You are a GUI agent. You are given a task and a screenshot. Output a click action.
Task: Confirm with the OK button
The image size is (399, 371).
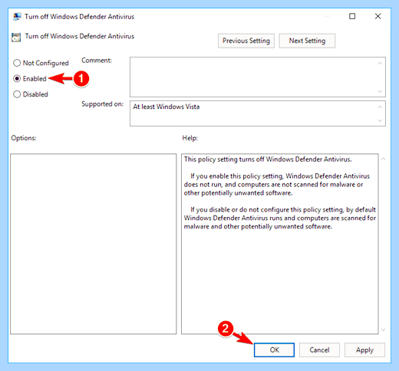274,350
